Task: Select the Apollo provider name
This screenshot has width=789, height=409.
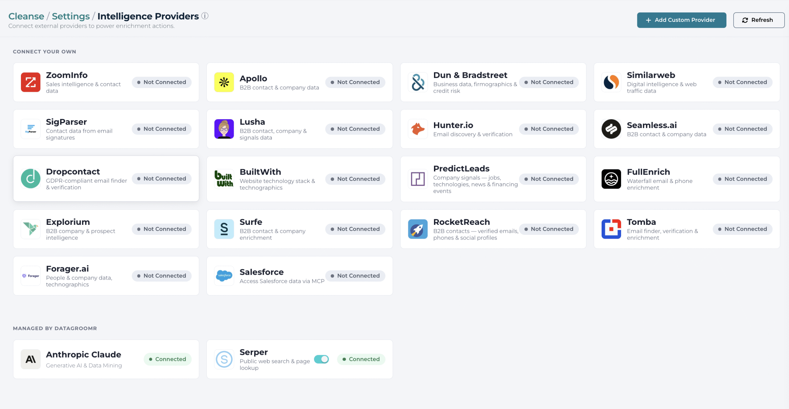Action: pos(253,79)
